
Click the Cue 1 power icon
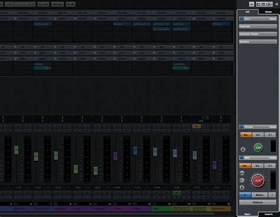242,19
